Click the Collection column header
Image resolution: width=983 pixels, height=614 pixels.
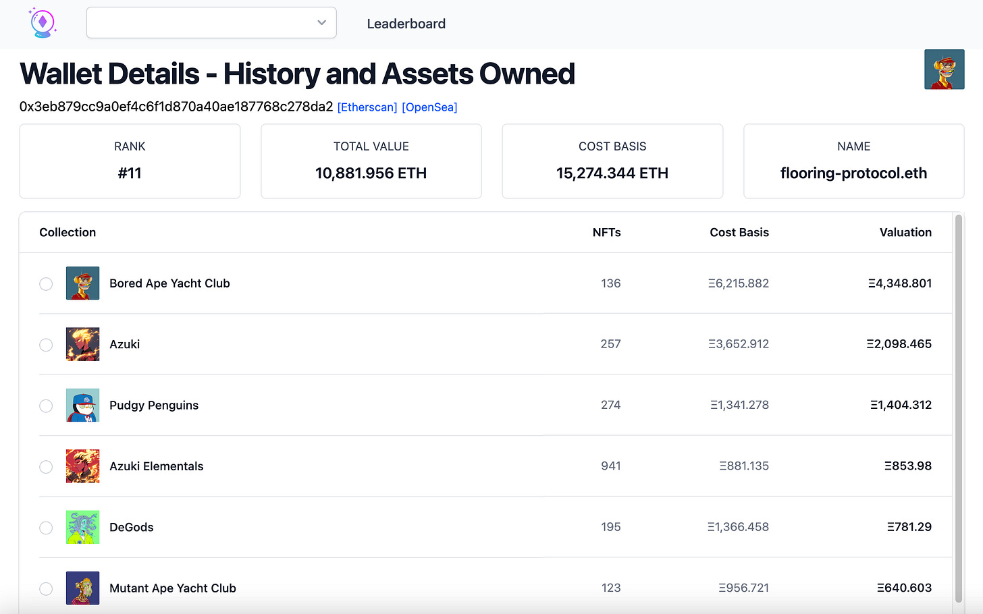tap(68, 232)
